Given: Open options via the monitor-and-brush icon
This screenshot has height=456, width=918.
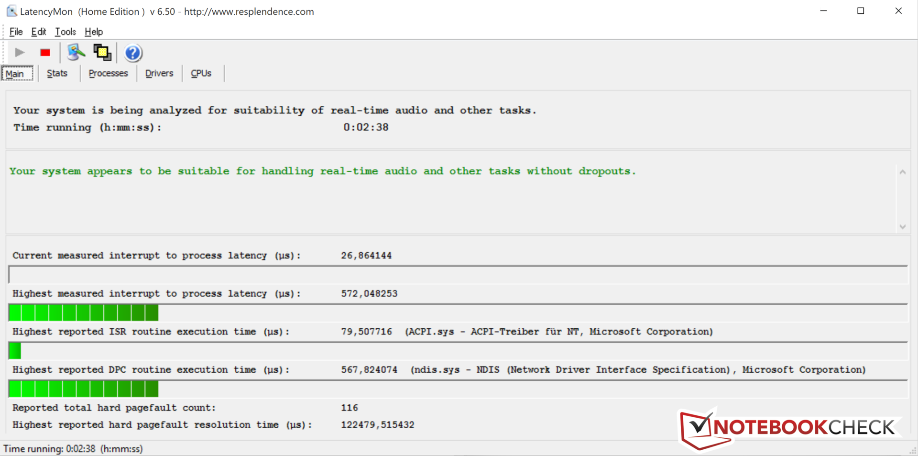Looking at the screenshot, I should tap(76, 52).
